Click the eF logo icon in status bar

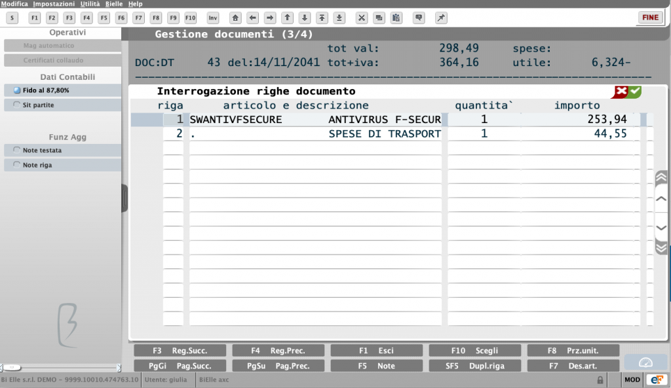[657, 379]
